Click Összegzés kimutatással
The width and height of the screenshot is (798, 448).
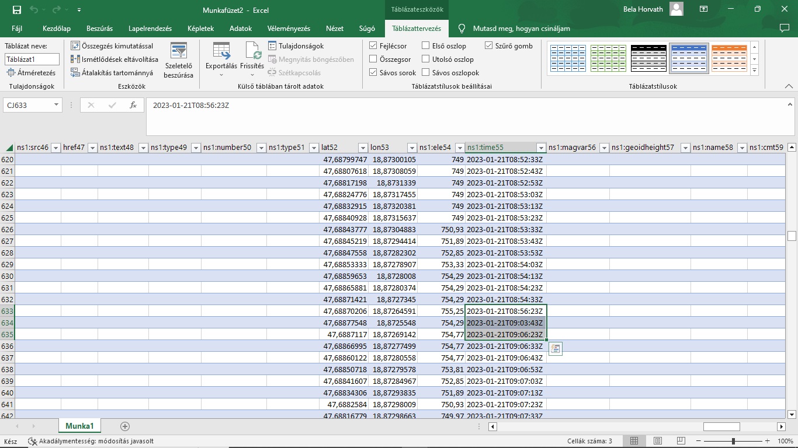click(112, 45)
